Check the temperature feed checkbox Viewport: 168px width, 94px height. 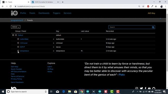pos(18,51)
